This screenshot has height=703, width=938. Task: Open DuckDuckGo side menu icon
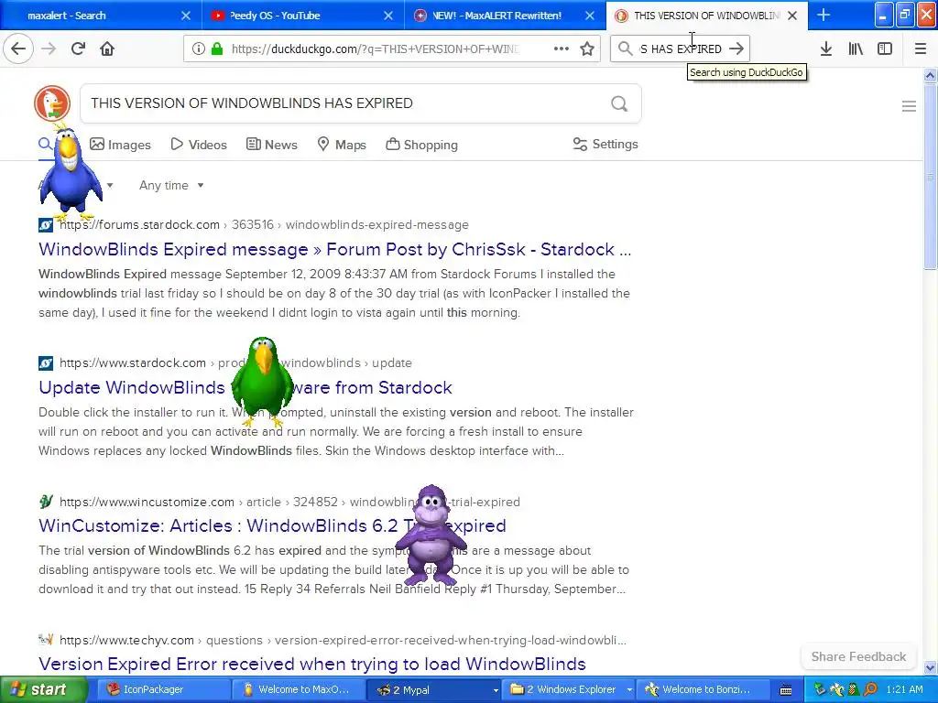[x=909, y=106]
